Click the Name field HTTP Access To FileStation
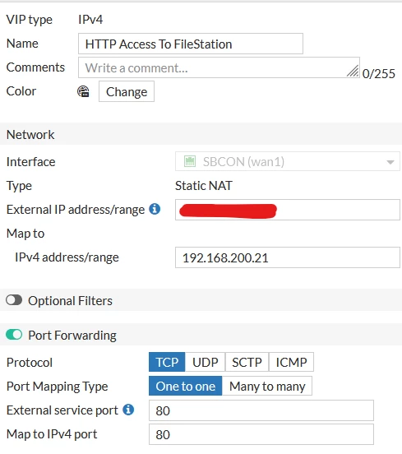This screenshot has height=454, width=402. point(191,44)
